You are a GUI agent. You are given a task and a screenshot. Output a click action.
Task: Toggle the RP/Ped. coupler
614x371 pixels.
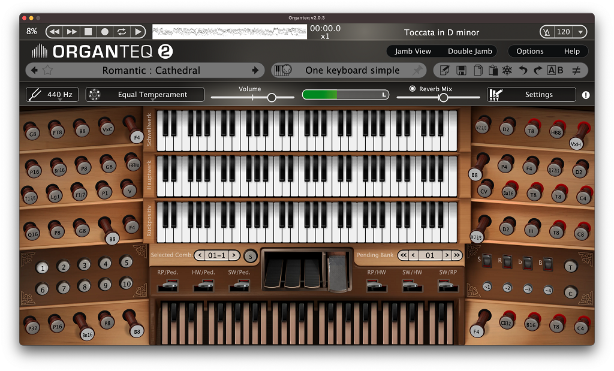pos(168,286)
